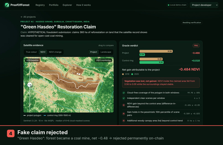Viewport: 223px width, 145px height.
Task: Click the control ring (300–1500 m) legend
Action: pyautogui.click(x=57, y=115)
